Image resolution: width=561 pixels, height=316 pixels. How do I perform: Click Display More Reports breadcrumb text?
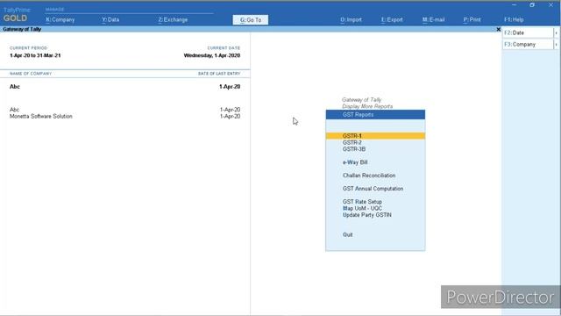(x=367, y=106)
